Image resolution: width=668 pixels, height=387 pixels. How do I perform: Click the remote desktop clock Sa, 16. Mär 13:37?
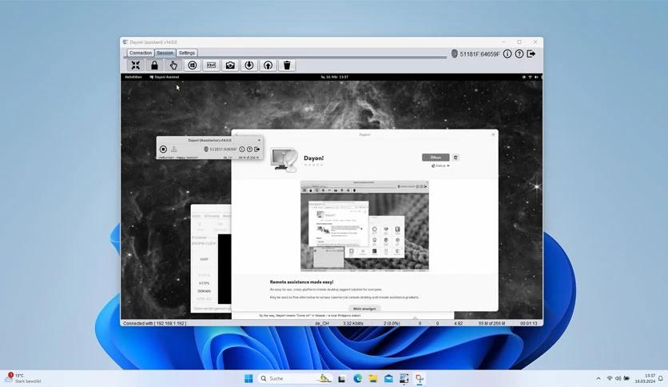pos(335,77)
